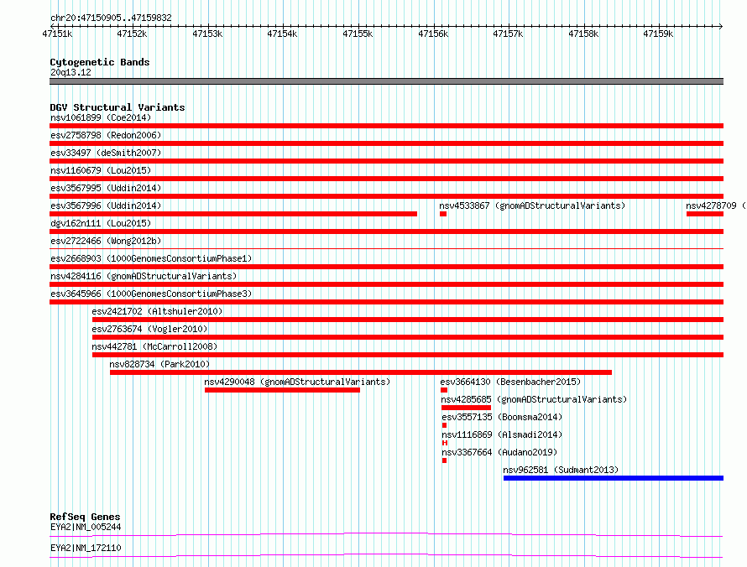Click the esv2763674 (Vogler2010) label
747x567 pixels.
[x=149, y=329]
